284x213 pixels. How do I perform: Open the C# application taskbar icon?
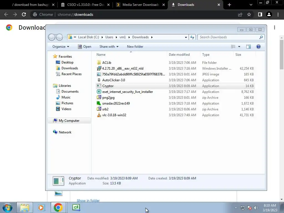pyautogui.click(x=76, y=207)
